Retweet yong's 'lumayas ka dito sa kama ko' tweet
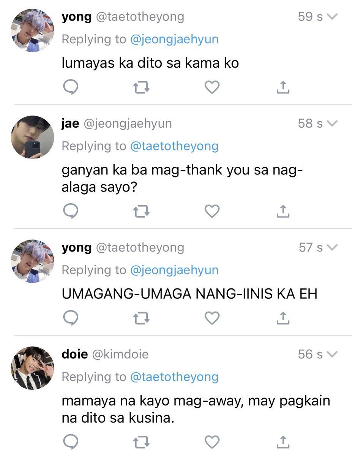The height and width of the screenshot is (456, 352). 141,88
